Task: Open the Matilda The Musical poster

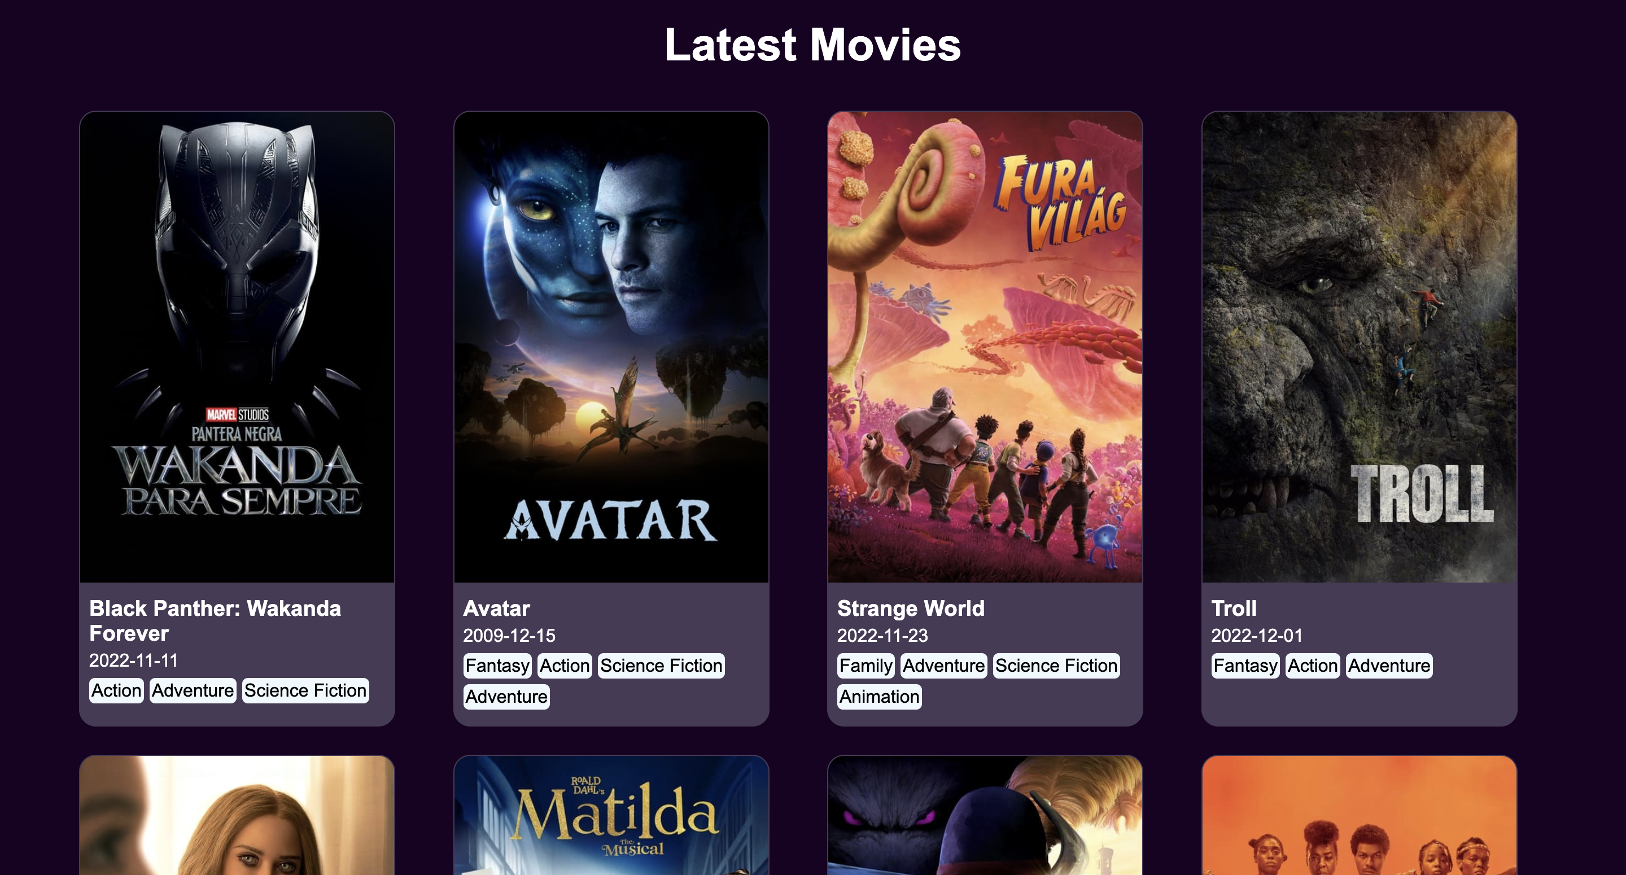Action: (611, 816)
